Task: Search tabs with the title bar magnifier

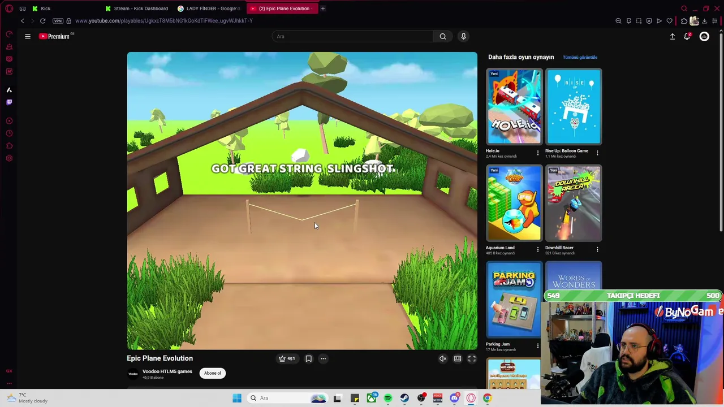Action: 684,8
